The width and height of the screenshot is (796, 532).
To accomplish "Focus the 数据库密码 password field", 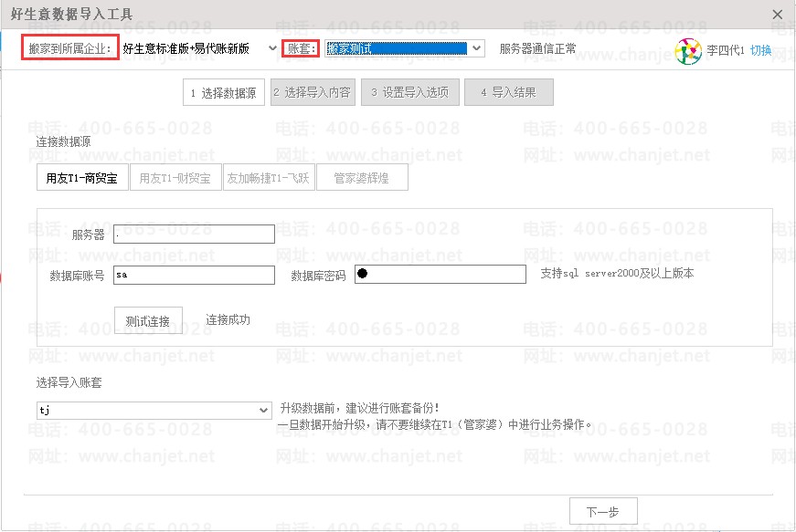I will (440, 274).
